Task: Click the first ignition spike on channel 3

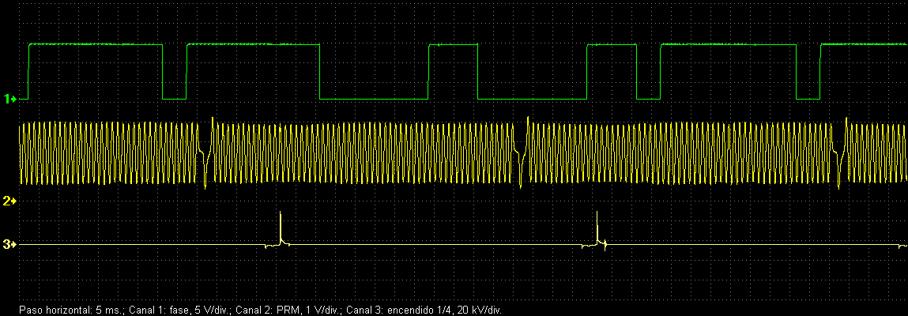Action: point(281,229)
